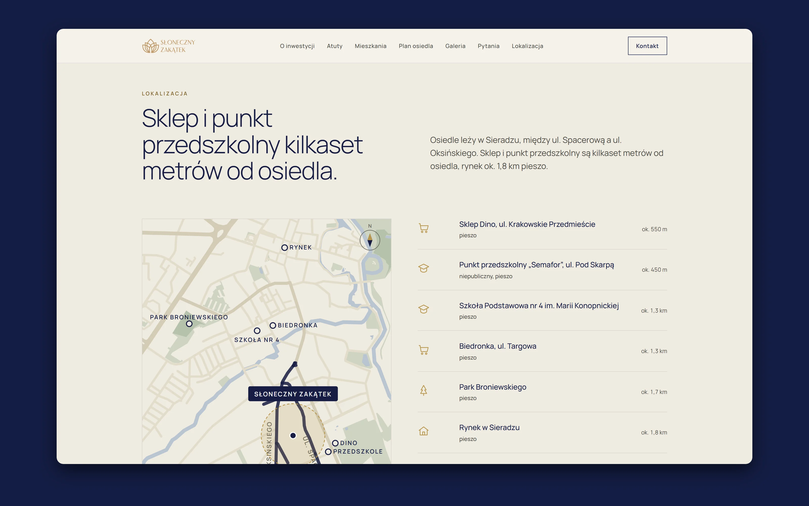This screenshot has height=506, width=809.
Task: Click the 'Park Broniewskiego' list entry title
Action: (x=492, y=387)
